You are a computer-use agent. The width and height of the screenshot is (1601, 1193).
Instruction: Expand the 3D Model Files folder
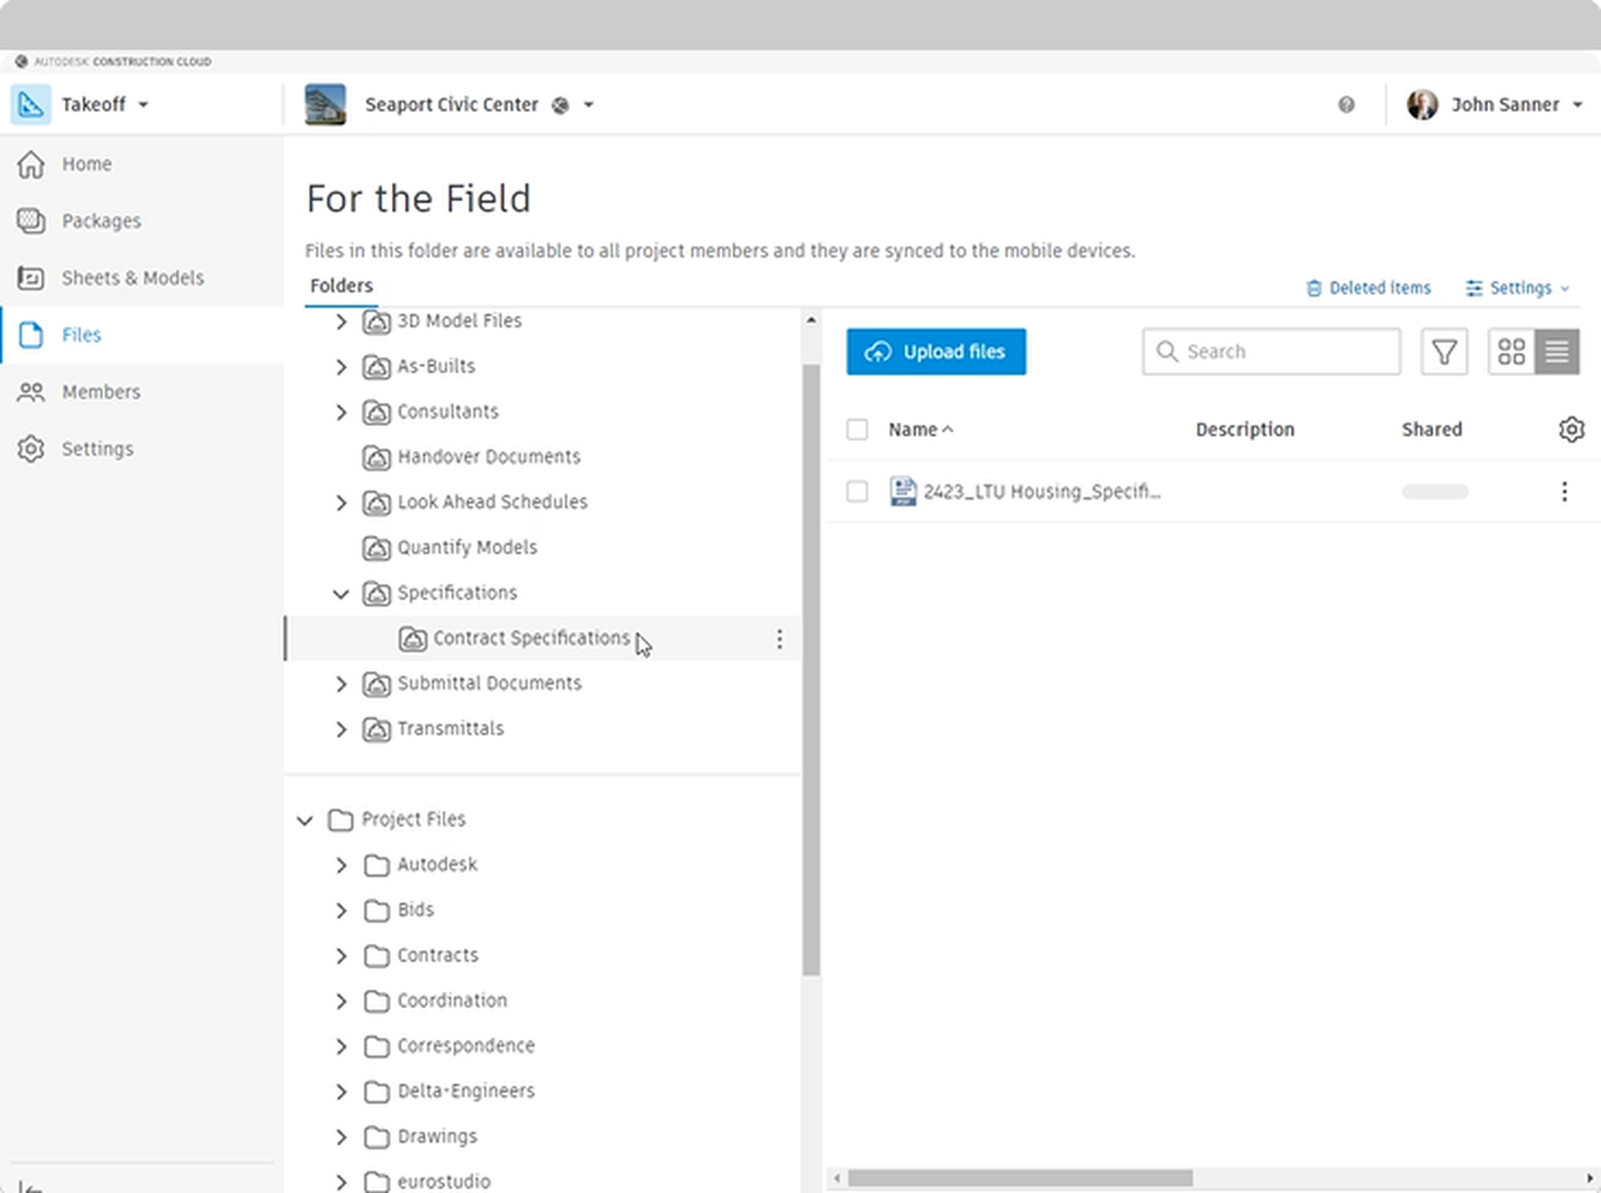click(x=341, y=322)
